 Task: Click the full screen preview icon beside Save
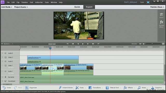[148, 2]
